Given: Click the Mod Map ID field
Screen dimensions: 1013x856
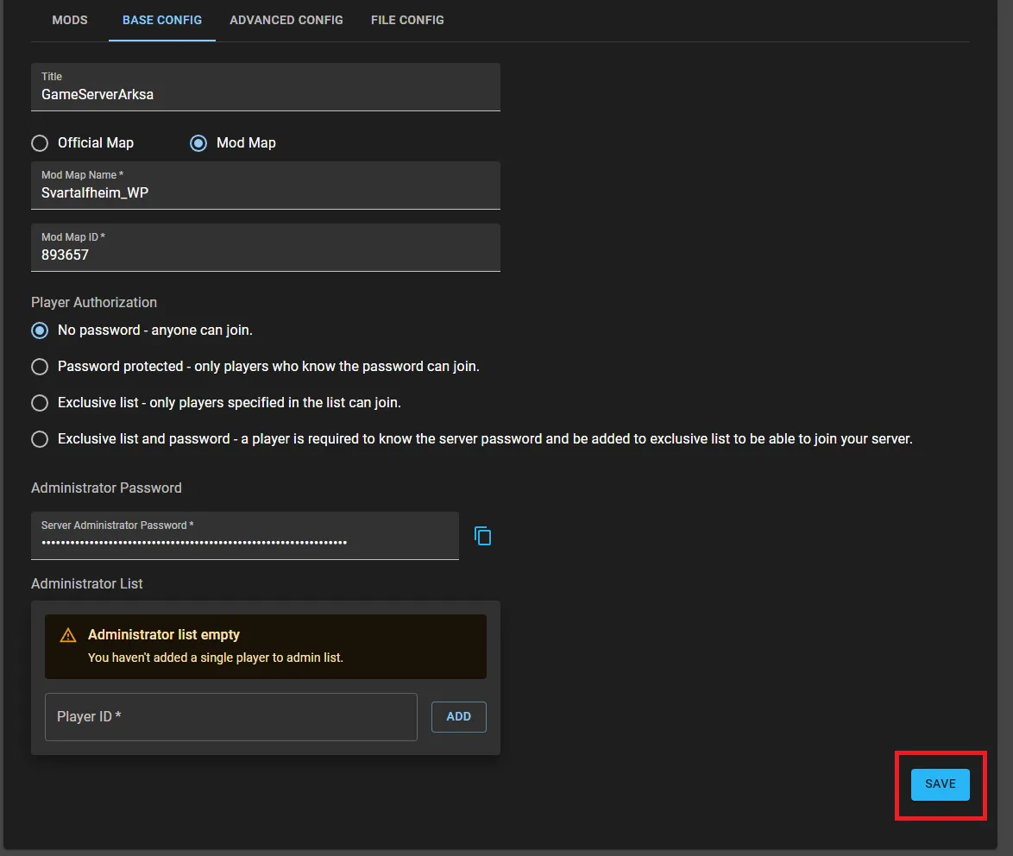Looking at the screenshot, I should click(x=266, y=248).
